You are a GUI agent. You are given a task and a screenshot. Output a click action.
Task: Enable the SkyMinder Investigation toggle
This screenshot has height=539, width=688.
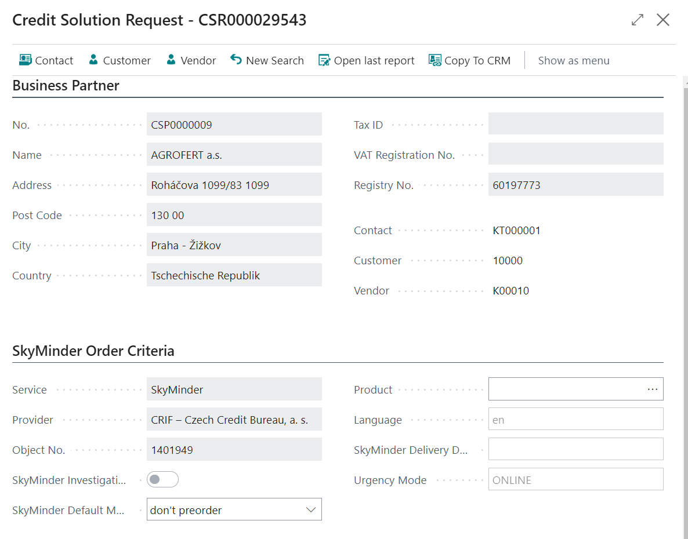click(162, 479)
